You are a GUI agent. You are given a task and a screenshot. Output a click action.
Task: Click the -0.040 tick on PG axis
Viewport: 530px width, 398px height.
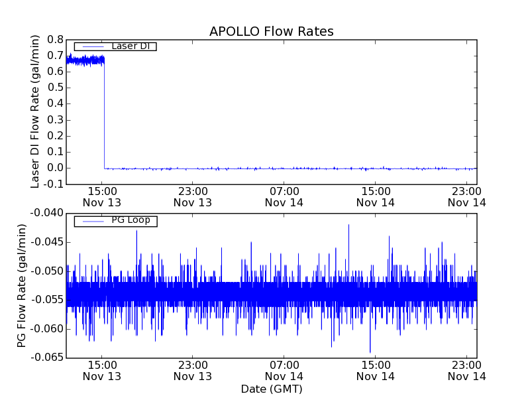(x=48, y=213)
